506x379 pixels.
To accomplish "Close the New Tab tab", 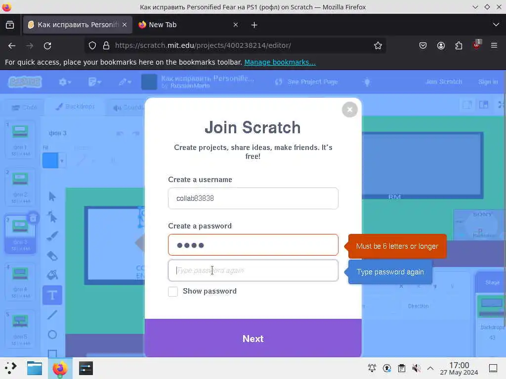I will point(236,25).
